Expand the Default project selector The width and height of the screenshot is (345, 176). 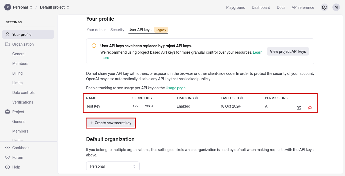point(55,7)
